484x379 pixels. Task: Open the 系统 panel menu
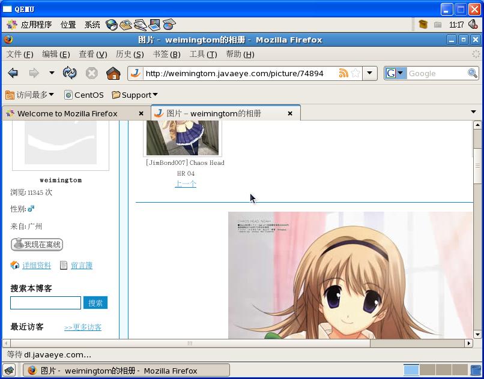pyautogui.click(x=92, y=25)
